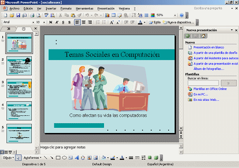Screen dimensions: 239x168
Task: Run the spelling check (ABC checkmark) icon
Action: (x=46, y=15)
